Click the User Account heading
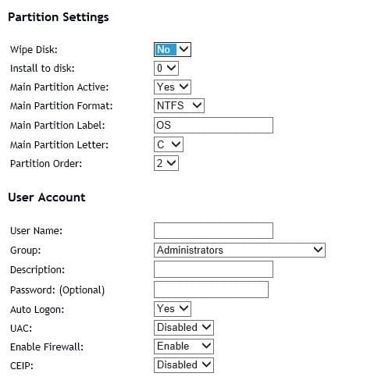367x391 pixels. click(47, 197)
